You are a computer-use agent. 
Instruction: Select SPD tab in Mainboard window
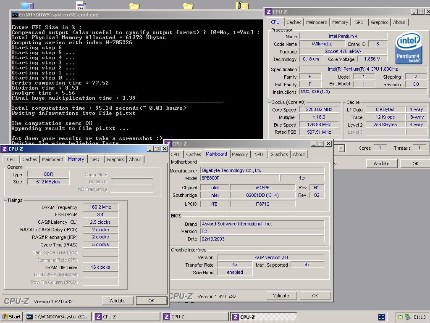(x=259, y=154)
